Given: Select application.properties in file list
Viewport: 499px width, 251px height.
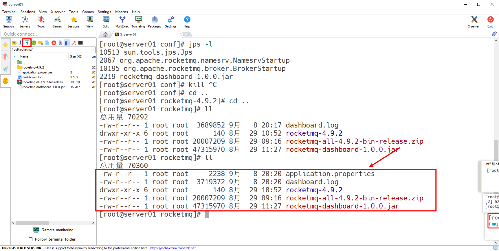Looking at the screenshot, I should coord(37,72).
